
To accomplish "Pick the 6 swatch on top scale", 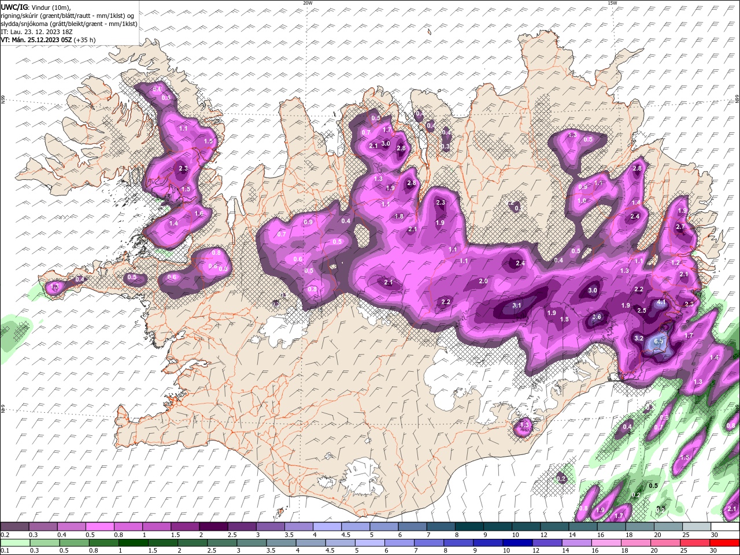I will point(412,527).
